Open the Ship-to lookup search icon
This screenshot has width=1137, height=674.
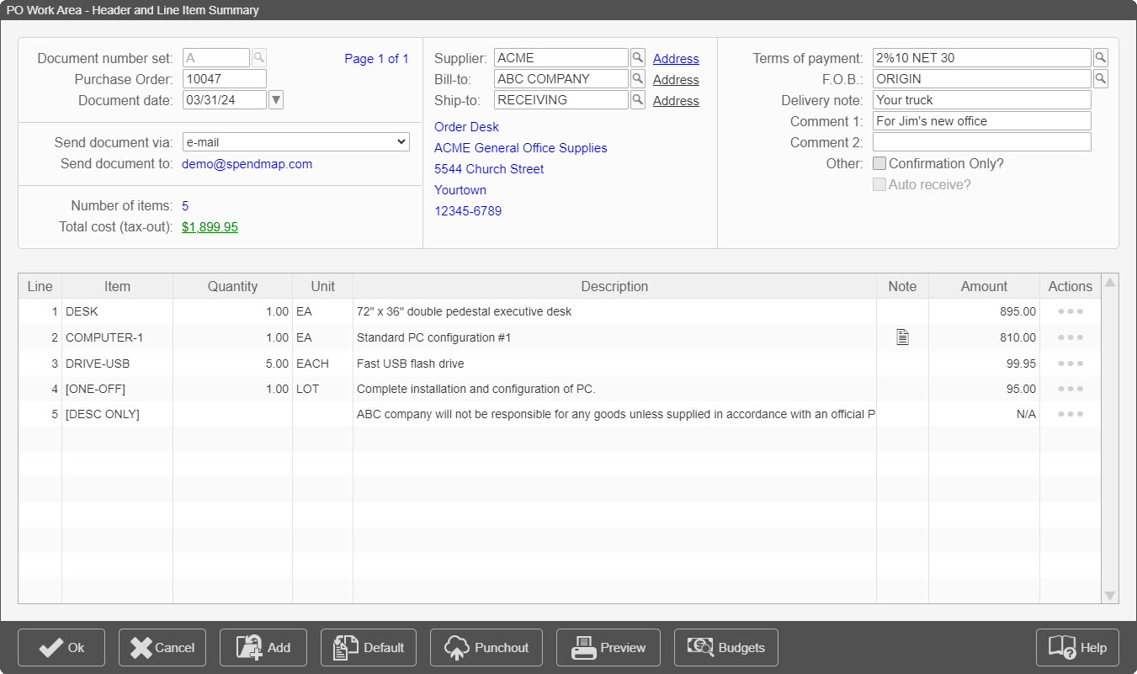[637, 99]
